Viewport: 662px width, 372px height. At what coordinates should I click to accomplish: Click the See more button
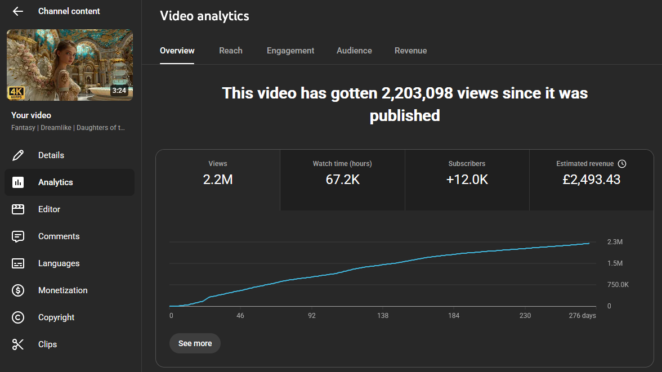pyautogui.click(x=195, y=343)
